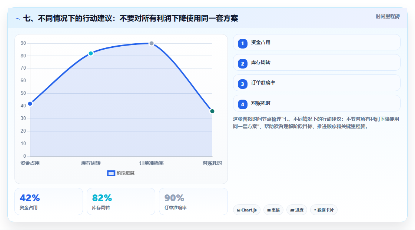415x230 pixels.
Task: Select the 库存周转 data point at 82
Action: (x=91, y=53)
